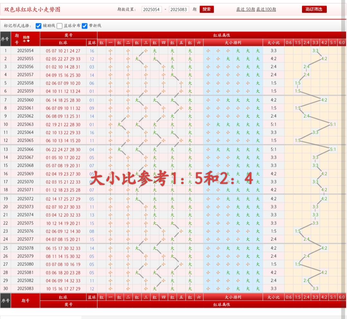Viewport: 347px width, 319px height.
Task: Click the ascending sort arrow in 期号 header
Action: point(24,41)
